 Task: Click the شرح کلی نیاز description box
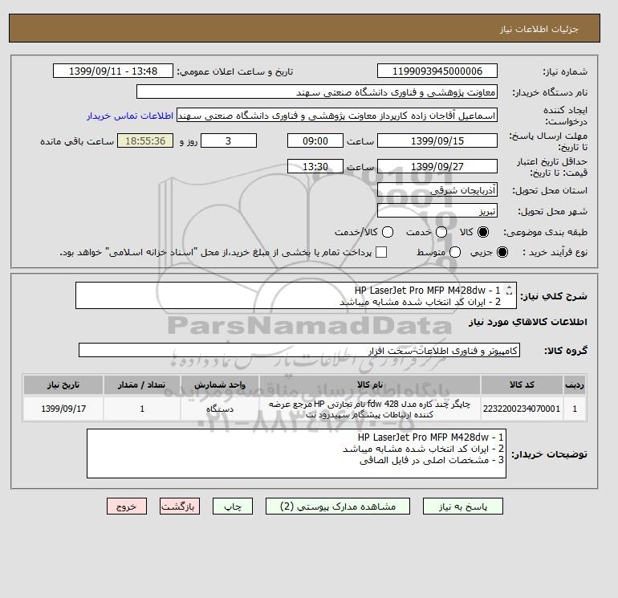(296, 295)
